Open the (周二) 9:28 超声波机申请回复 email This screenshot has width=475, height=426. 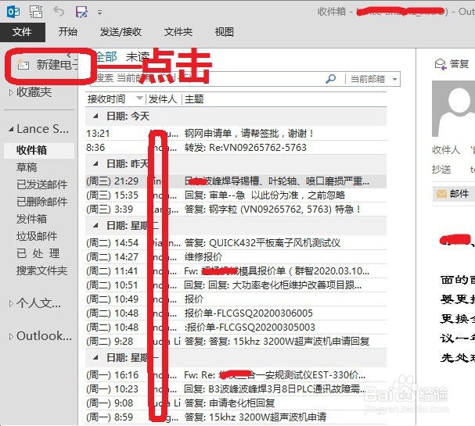tap(236, 342)
